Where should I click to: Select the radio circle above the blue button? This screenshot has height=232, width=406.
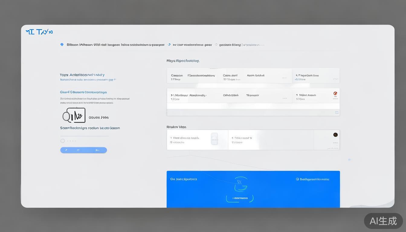click(x=63, y=141)
